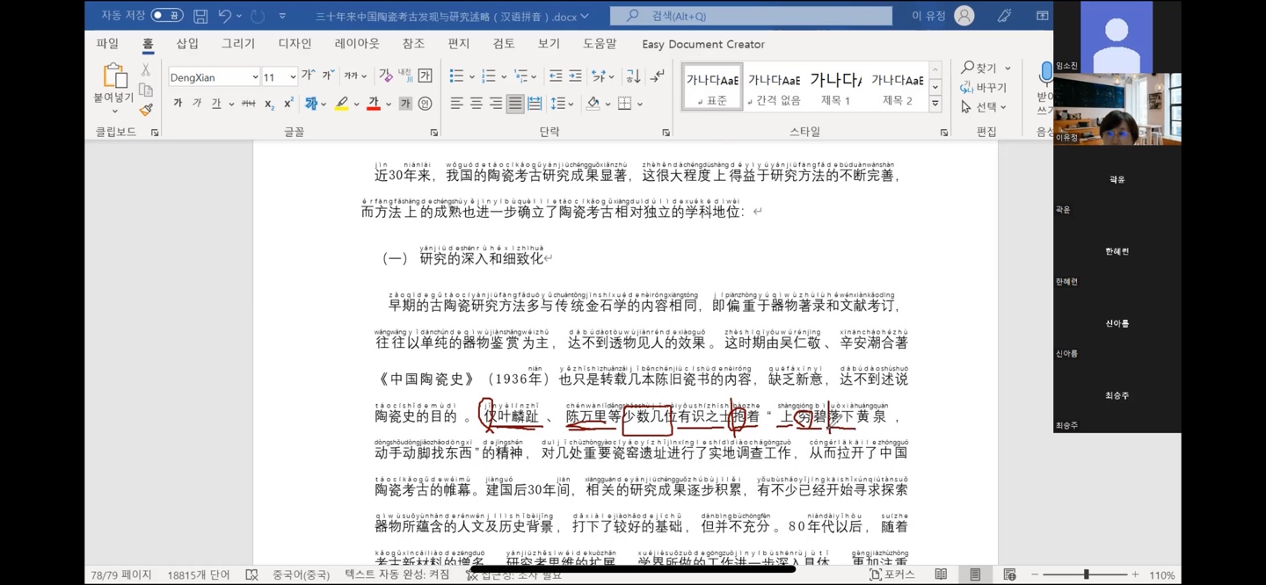Click the red font color swatch
Screen dimensions: 1266x585
point(374,104)
